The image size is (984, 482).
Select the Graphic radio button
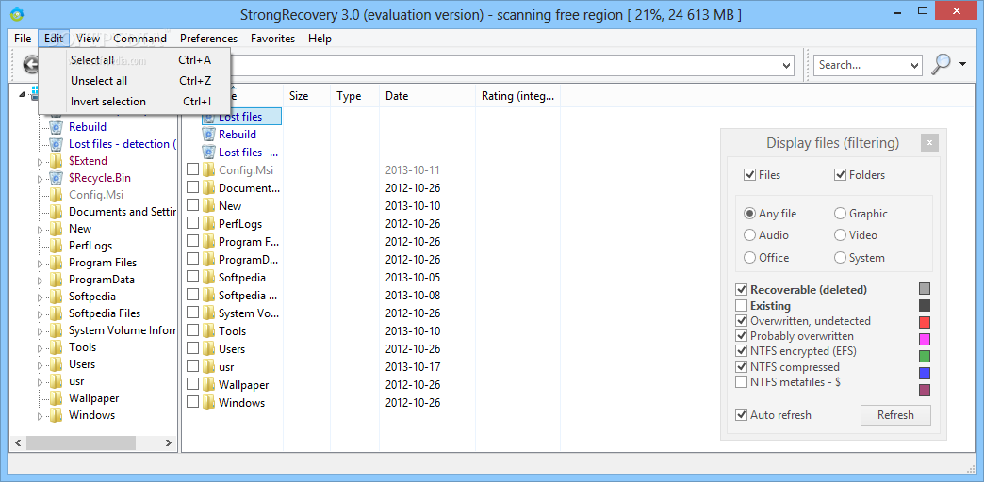(841, 213)
